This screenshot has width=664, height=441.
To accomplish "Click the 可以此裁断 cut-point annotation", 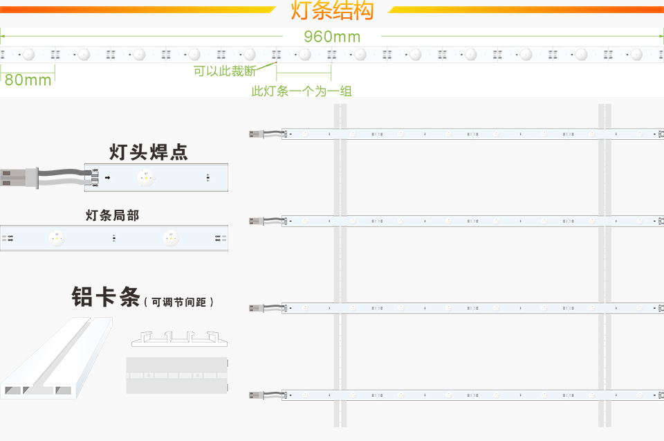I will click(224, 71).
